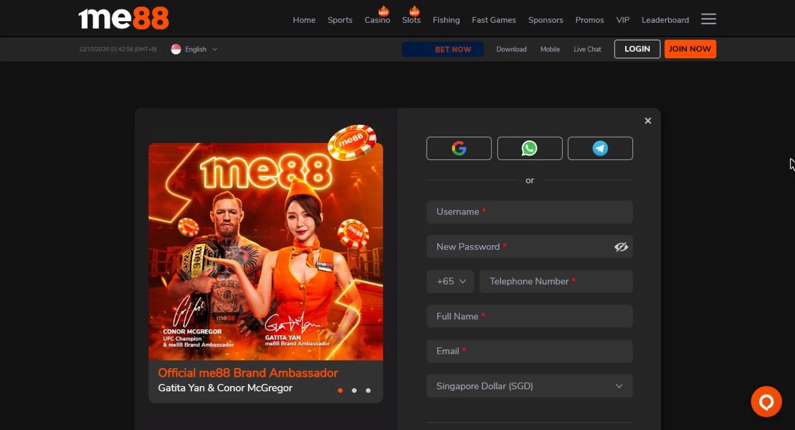Screen dimensions: 795x430
Task: Focus the Telephone Number input field
Action: click(x=556, y=281)
